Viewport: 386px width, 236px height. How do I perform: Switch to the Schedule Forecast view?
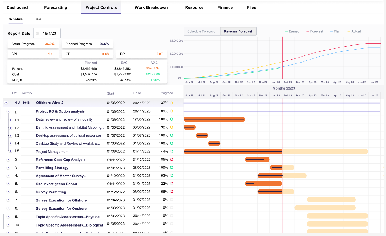(202, 31)
